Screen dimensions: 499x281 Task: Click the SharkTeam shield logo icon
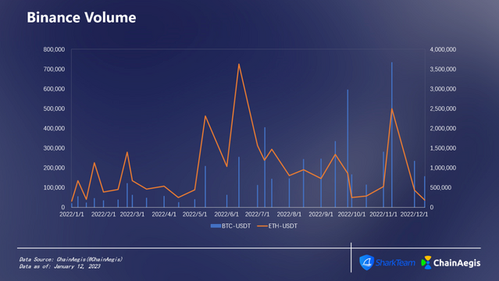coord(366,262)
